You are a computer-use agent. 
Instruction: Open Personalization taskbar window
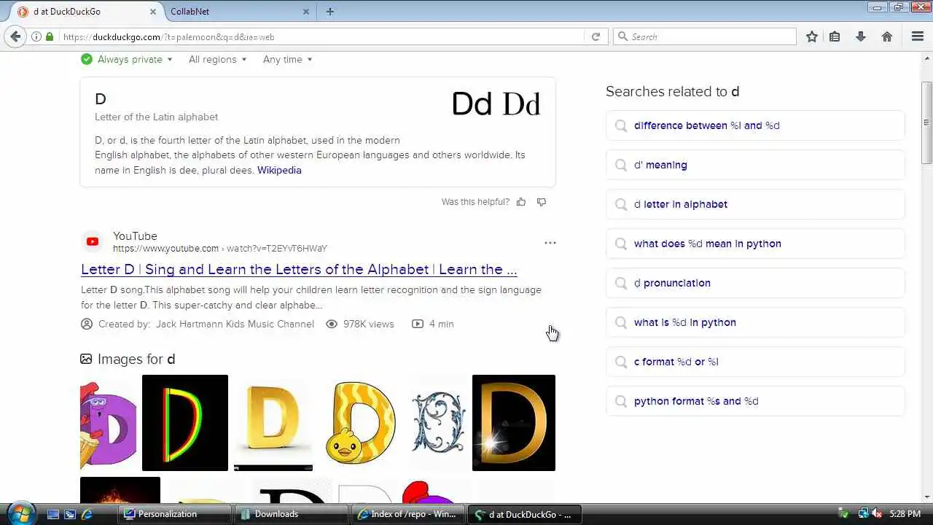(x=175, y=514)
